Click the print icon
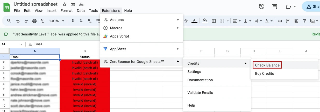320x112 pixels. pos(34,21)
